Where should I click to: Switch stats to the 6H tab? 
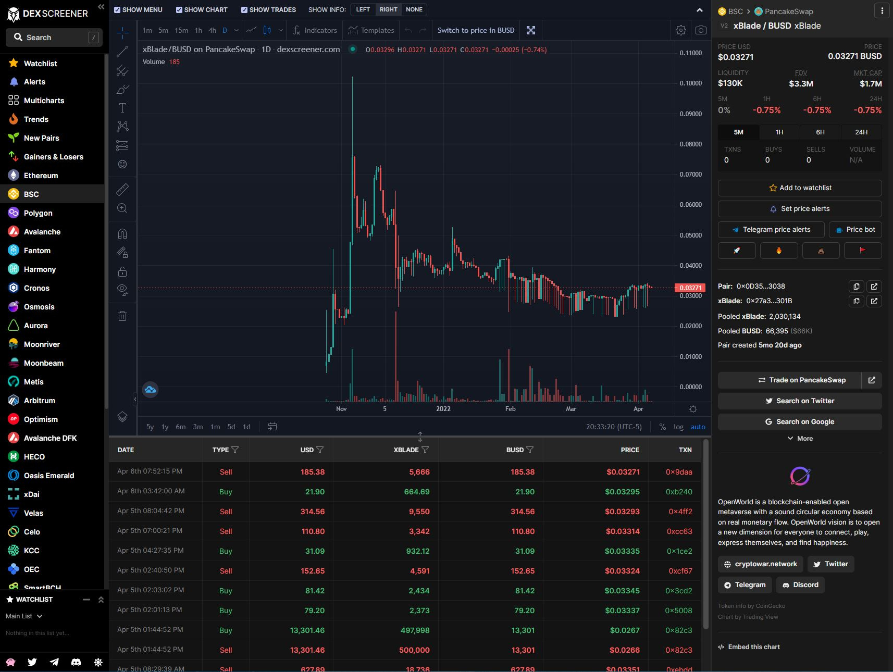[x=820, y=132]
